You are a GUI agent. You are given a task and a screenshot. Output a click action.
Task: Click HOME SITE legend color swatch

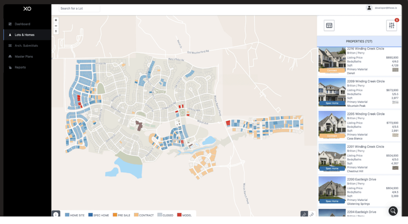(x=67, y=215)
